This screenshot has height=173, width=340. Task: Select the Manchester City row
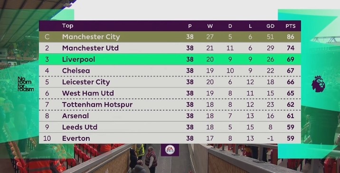pyautogui.click(x=170, y=37)
